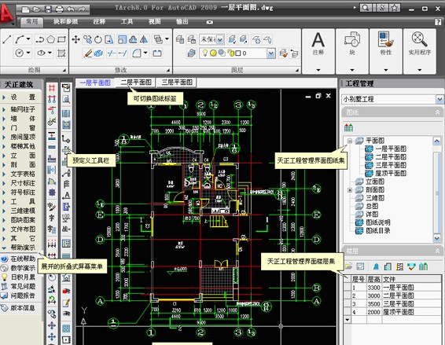Image resolution: width=445 pixels, height=345 pixels.
Task: Switch to the 二层平面图 drawing tab
Action: (x=135, y=83)
